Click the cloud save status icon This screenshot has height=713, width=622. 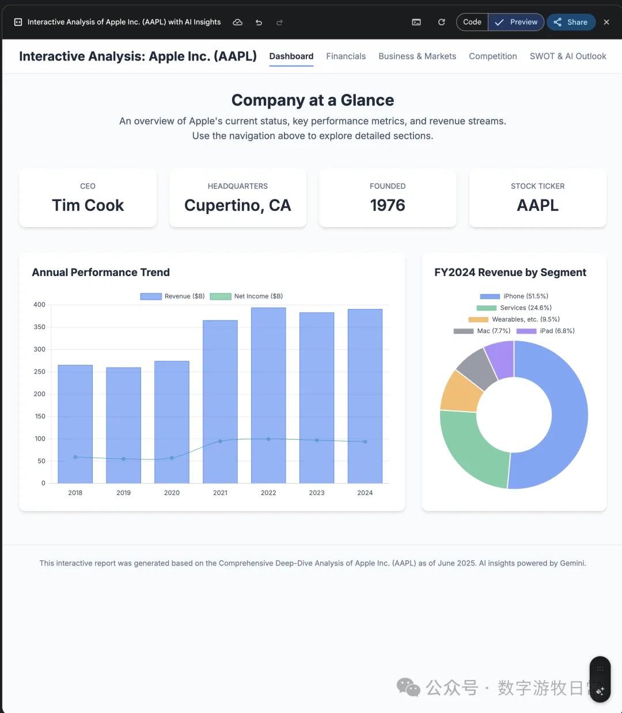coord(237,22)
